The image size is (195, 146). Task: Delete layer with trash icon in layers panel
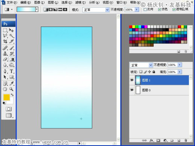tap(186, 140)
